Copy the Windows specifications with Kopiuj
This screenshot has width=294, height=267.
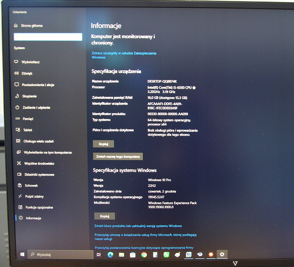104,216
